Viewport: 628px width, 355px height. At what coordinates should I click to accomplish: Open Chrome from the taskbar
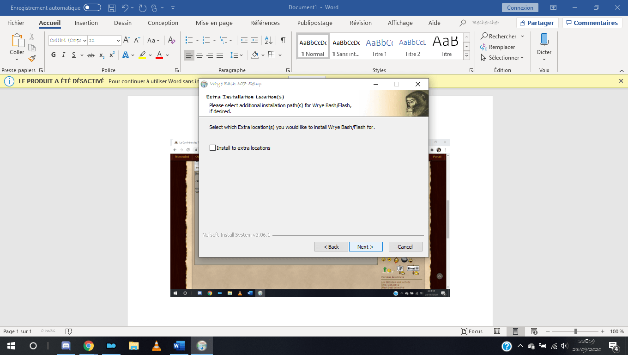coord(89,346)
